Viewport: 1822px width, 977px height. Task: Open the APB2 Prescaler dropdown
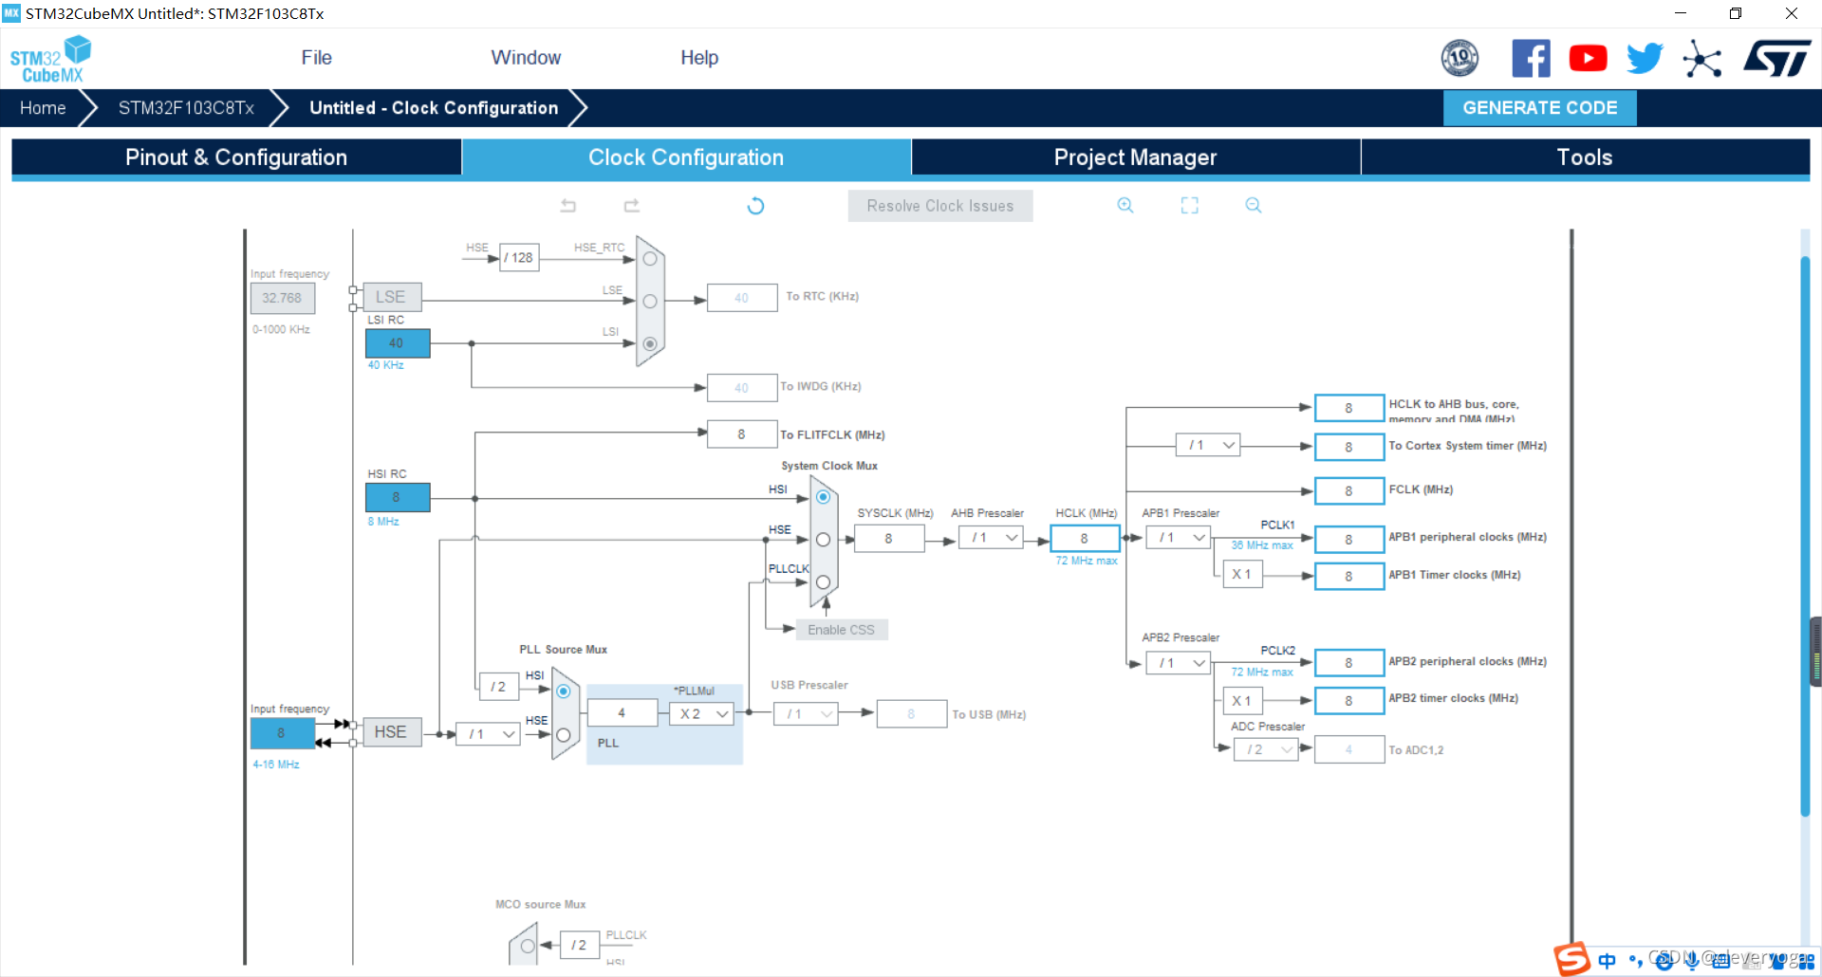[x=1178, y=663]
